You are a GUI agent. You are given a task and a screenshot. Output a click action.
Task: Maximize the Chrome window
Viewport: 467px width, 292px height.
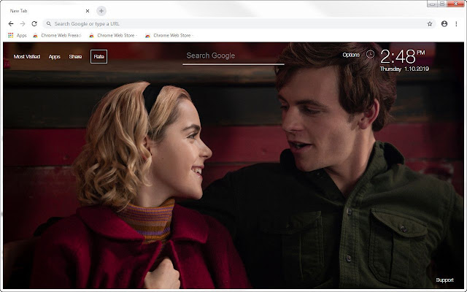(x=442, y=4)
